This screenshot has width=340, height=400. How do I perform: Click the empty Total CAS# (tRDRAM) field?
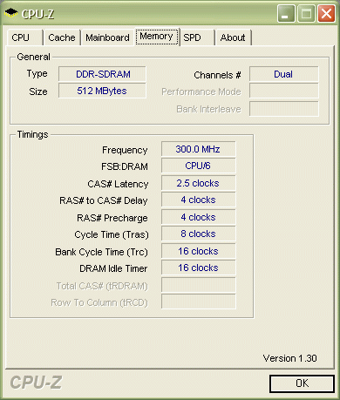tap(198, 285)
